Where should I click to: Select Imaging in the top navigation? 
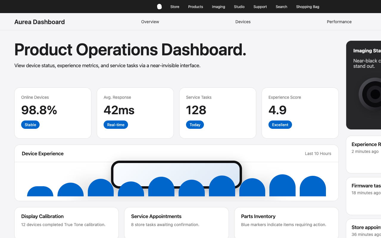pyautogui.click(x=218, y=7)
